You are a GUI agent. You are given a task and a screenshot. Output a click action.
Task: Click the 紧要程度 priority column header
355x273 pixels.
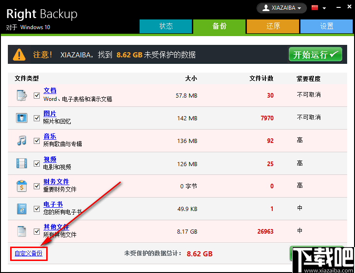[x=309, y=79]
